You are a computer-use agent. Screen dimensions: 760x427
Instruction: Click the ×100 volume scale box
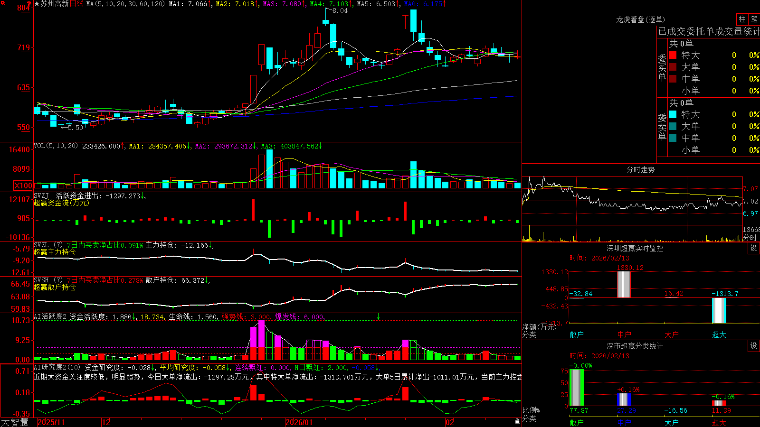(x=23, y=186)
